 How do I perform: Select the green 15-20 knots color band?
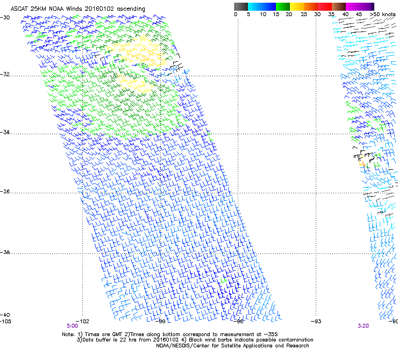(283, 6)
